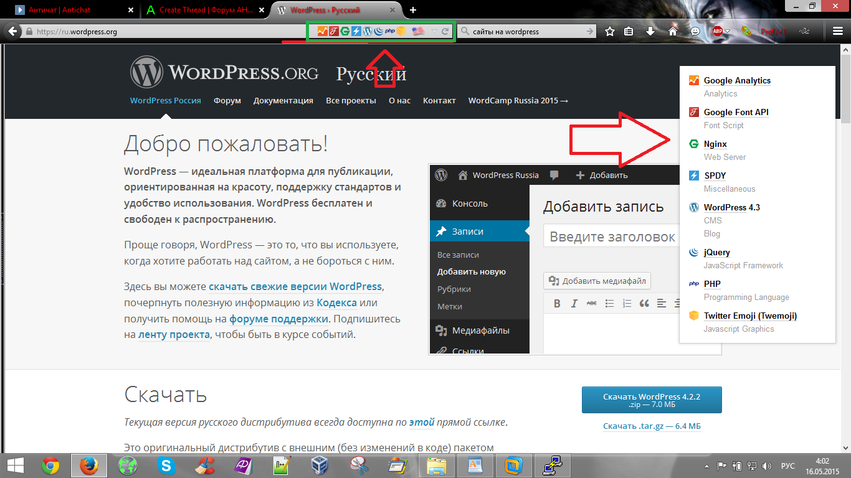Click the 'JavaScript Framework' category label
Image resolution: width=851 pixels, height=478 pixels.
click(743, 265)
